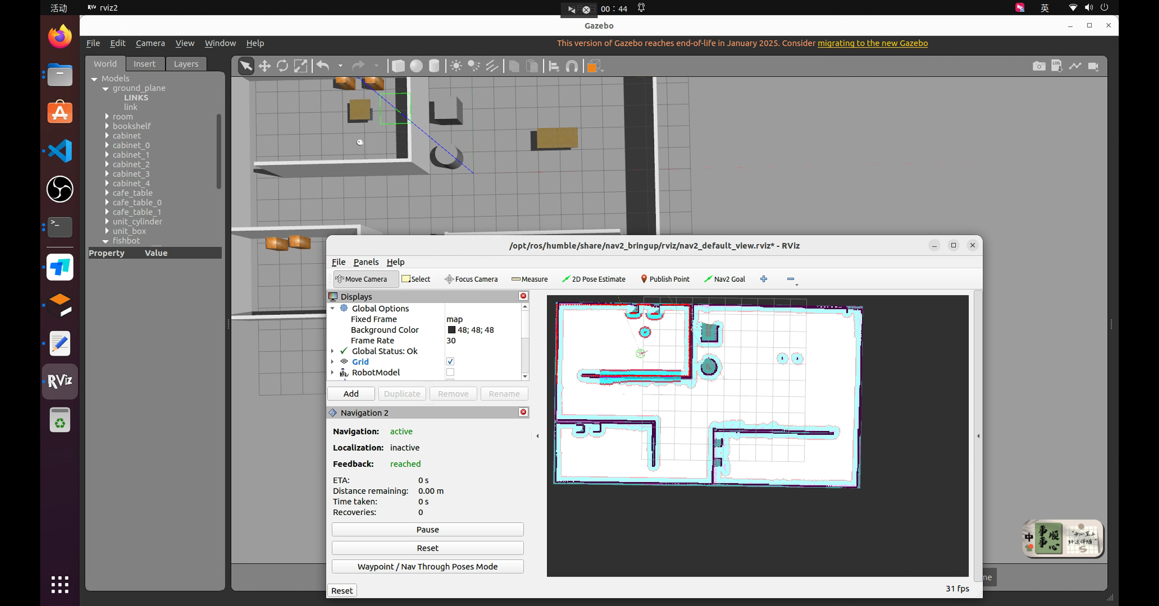Screen dimensions: 1159x606
Task: Add a spot light in Gazebo
Action: click(x=474, y=66)
